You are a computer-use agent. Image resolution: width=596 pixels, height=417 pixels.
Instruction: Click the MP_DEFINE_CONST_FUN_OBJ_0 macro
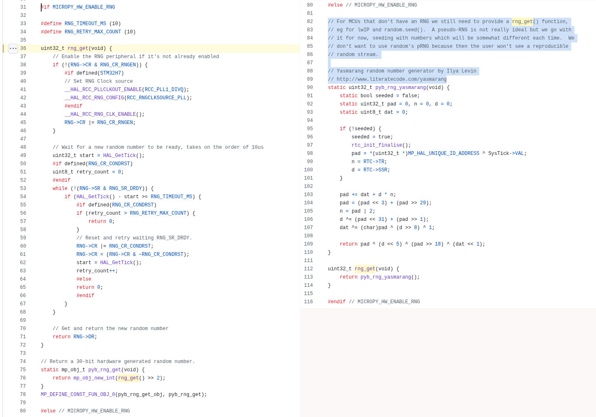point(78,394)
